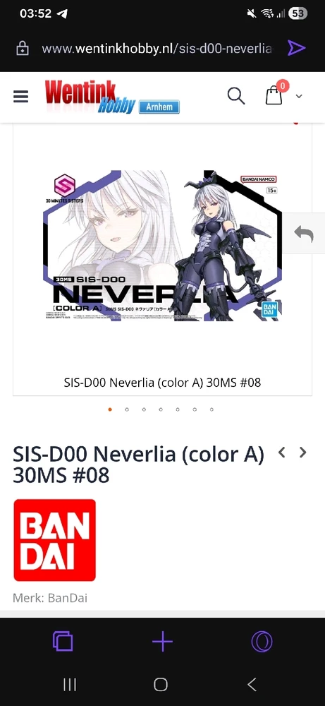
Task: Go to next product chevron
Action: pos(303,452)
